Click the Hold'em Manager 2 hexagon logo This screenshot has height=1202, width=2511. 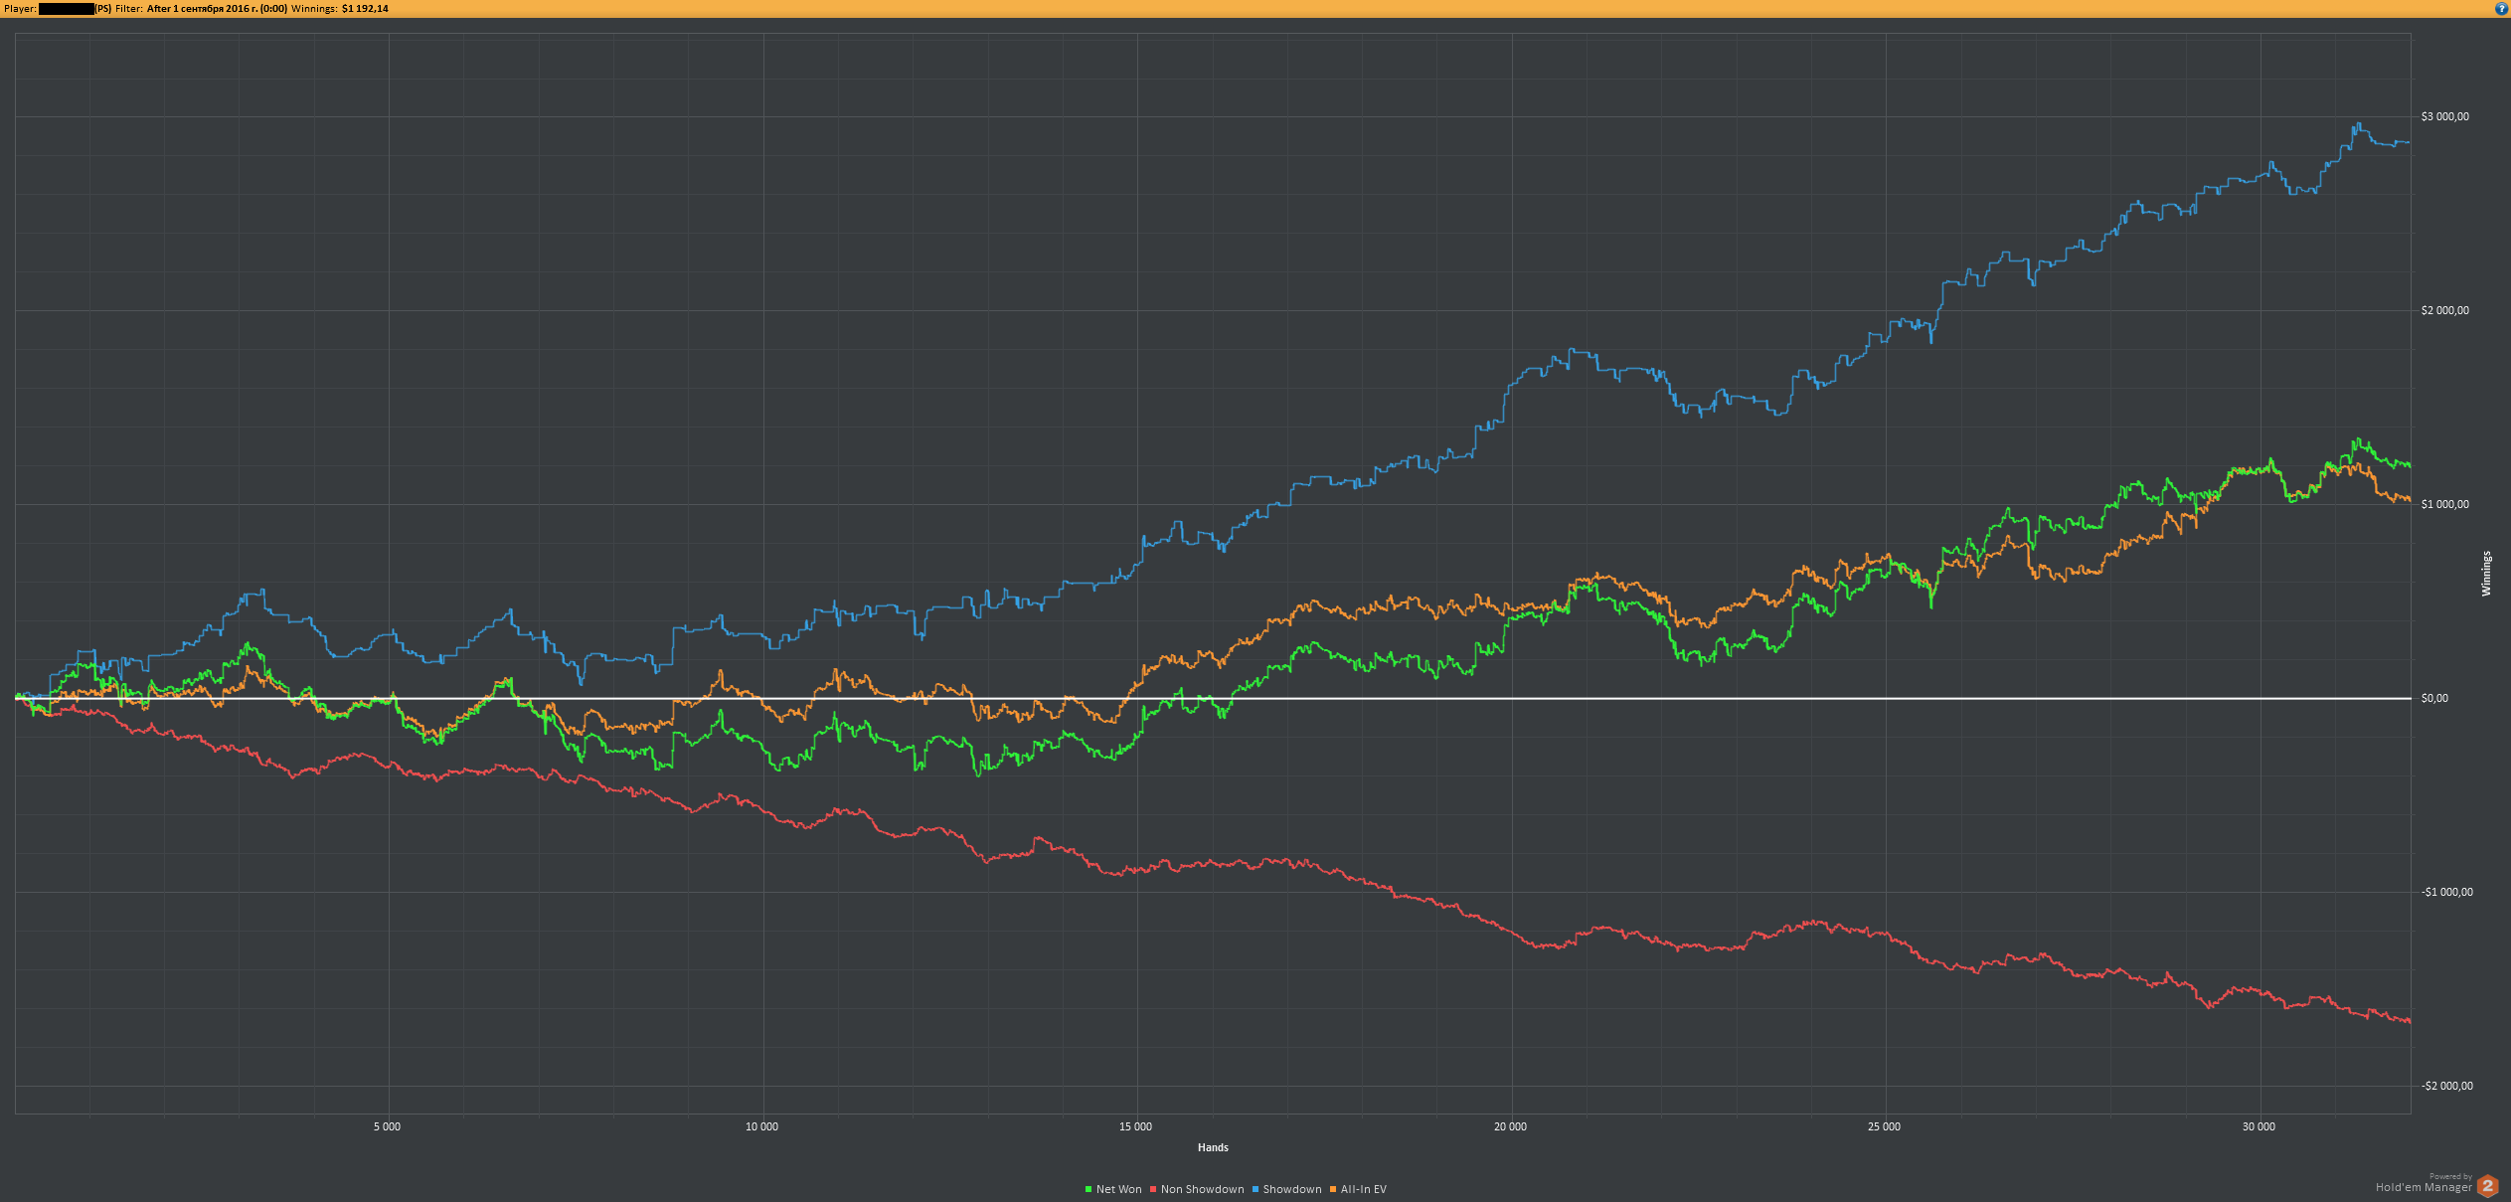2488,1186
